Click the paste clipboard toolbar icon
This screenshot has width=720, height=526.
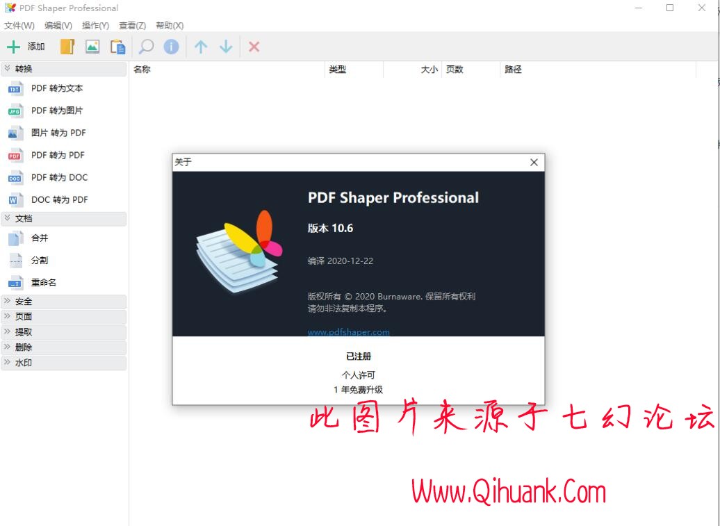[x=117, y=47]
